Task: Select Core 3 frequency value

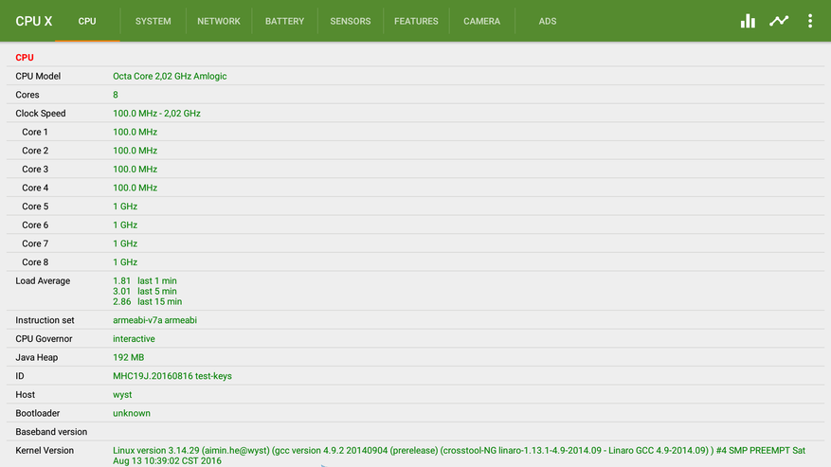Action: pyautogui.click(x=135, y=170)
